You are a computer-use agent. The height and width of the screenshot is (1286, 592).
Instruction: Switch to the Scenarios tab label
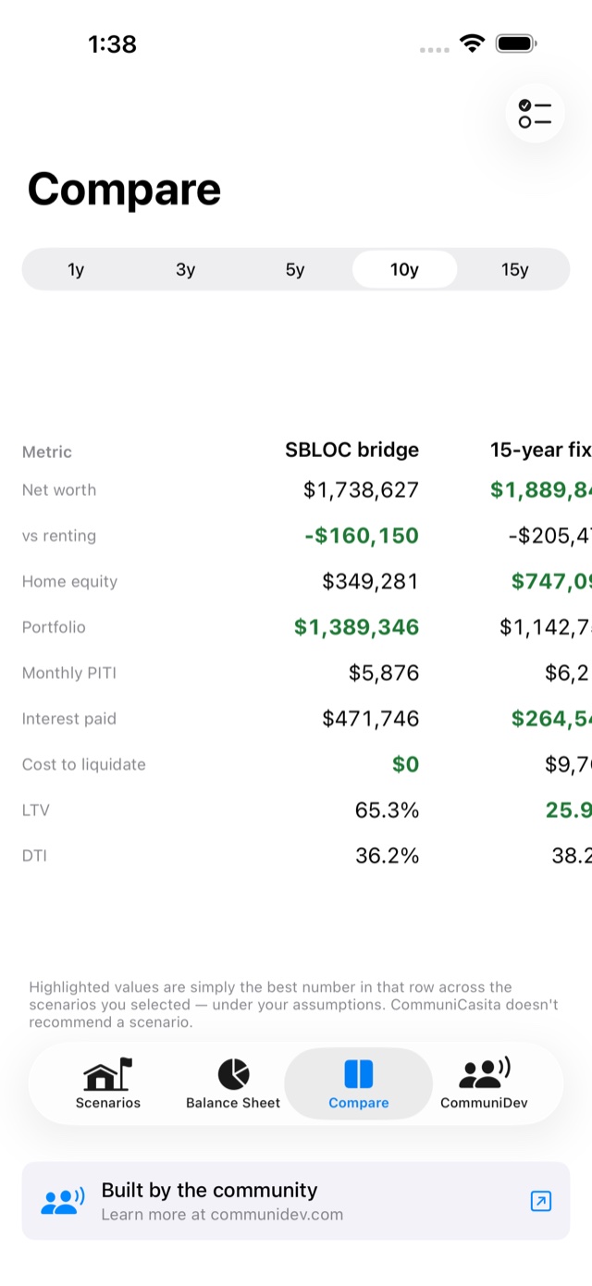pos(108,1103)
